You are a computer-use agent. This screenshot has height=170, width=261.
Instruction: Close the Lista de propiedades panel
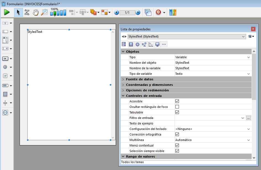tap(253, 29)
